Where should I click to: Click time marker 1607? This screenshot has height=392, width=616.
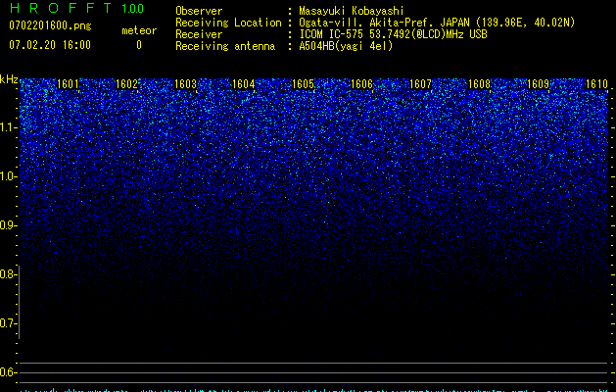[420, 83]
